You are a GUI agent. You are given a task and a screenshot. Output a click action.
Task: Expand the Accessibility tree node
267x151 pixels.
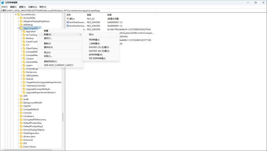pos(18,18)
